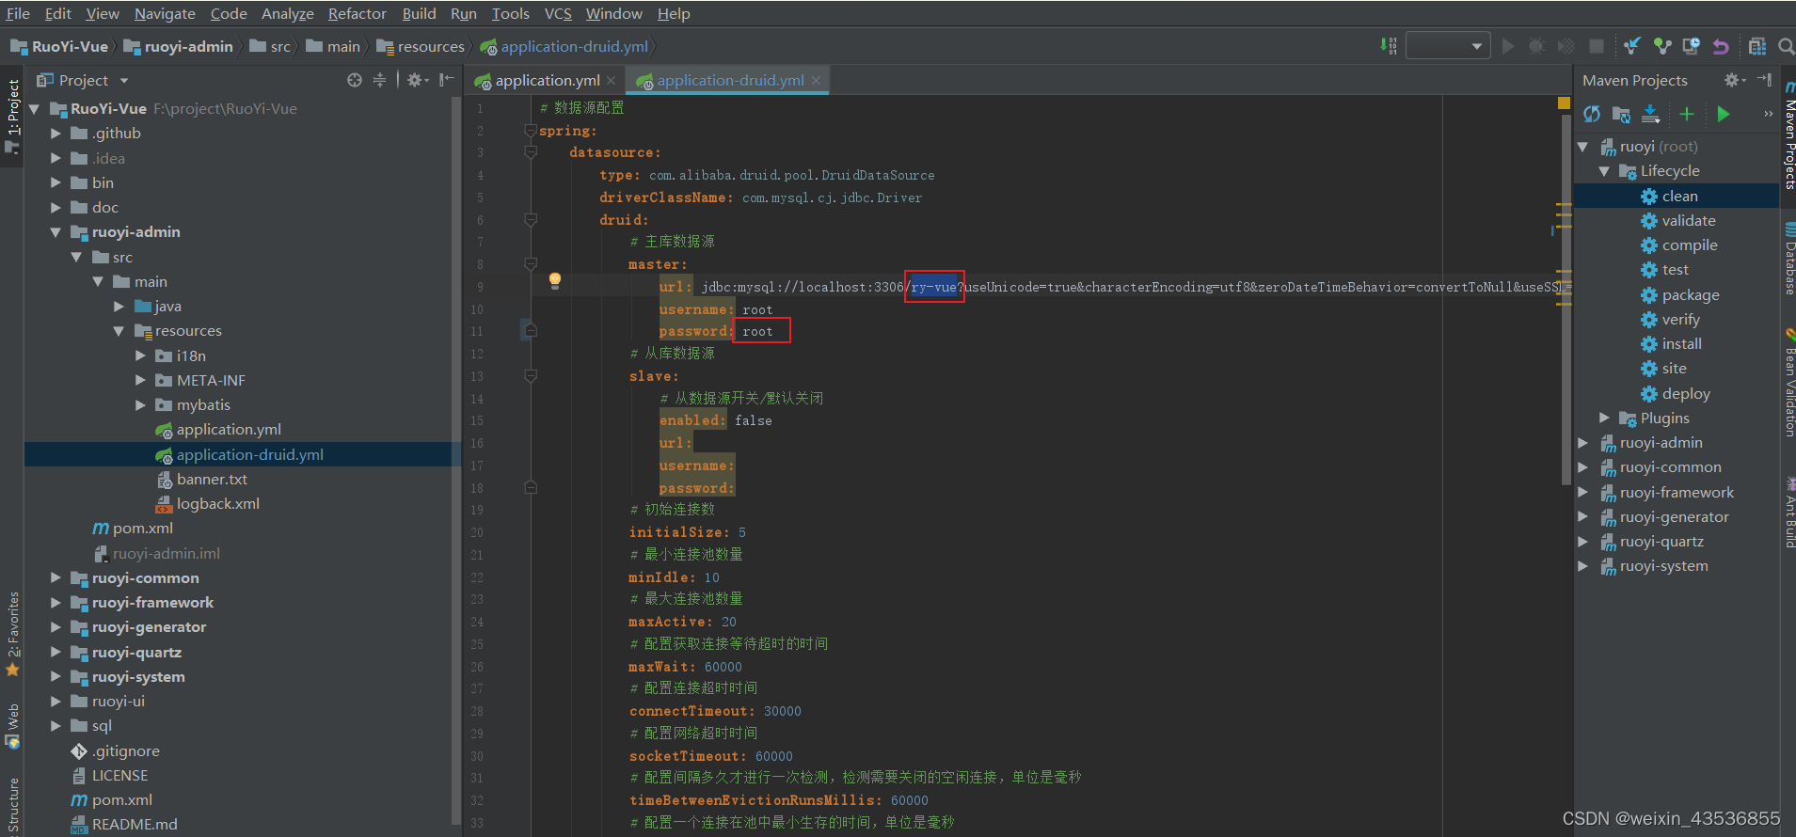Click the Make Project build icon
The image size is (1796, 837).
pos(1389,46)
